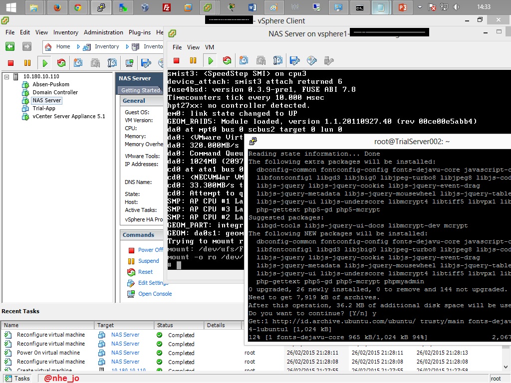Click the Home icon in navigation bar
The image size is (511, 383).
pyautogui.click(x=48, y=47)
